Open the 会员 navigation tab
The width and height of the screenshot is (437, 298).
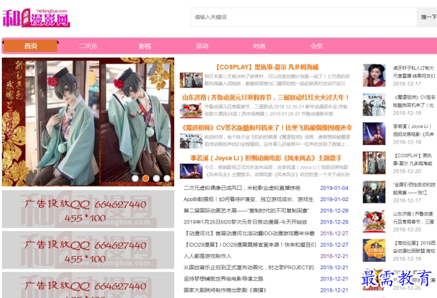pyautogui.click(x=317, y=46)
